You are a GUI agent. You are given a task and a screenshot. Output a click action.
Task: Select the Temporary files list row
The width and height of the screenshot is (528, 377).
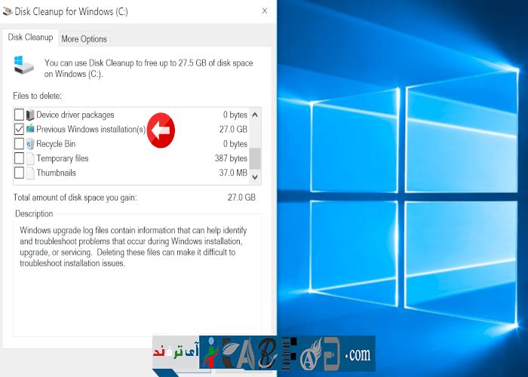(136, 158)
